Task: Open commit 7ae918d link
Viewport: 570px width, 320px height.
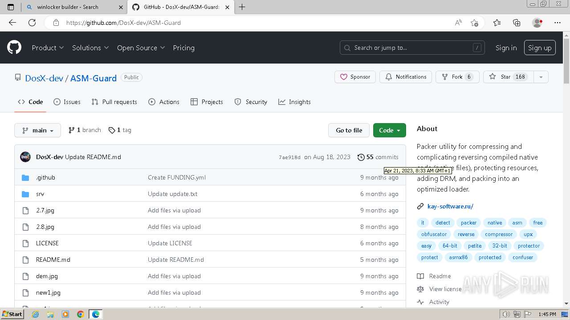Action: pos(289,157)
